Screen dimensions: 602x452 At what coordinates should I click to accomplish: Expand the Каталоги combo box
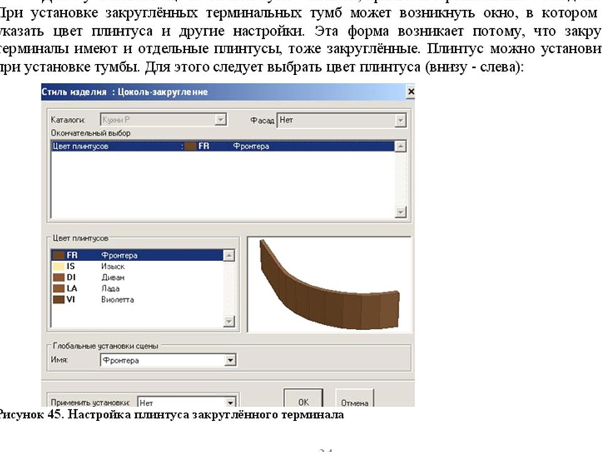coord(220,120)
